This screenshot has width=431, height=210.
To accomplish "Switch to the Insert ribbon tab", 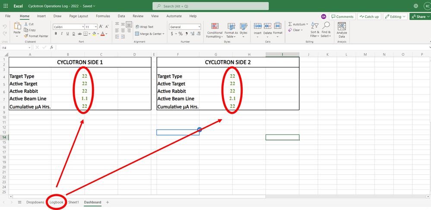I will pyautogui.click(x=41, y=16).
